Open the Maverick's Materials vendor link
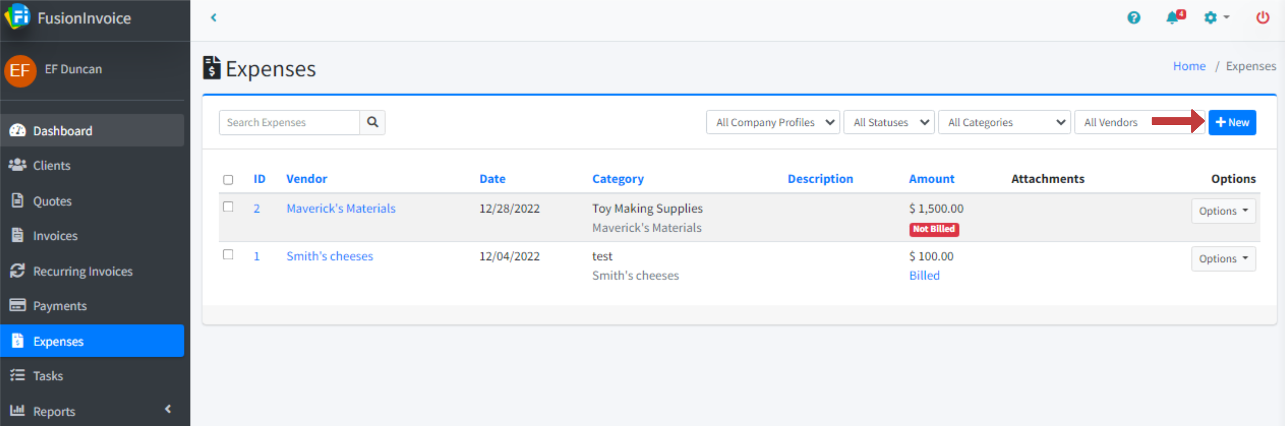Viewport: 1285px width, 426px height. [340, 209]
